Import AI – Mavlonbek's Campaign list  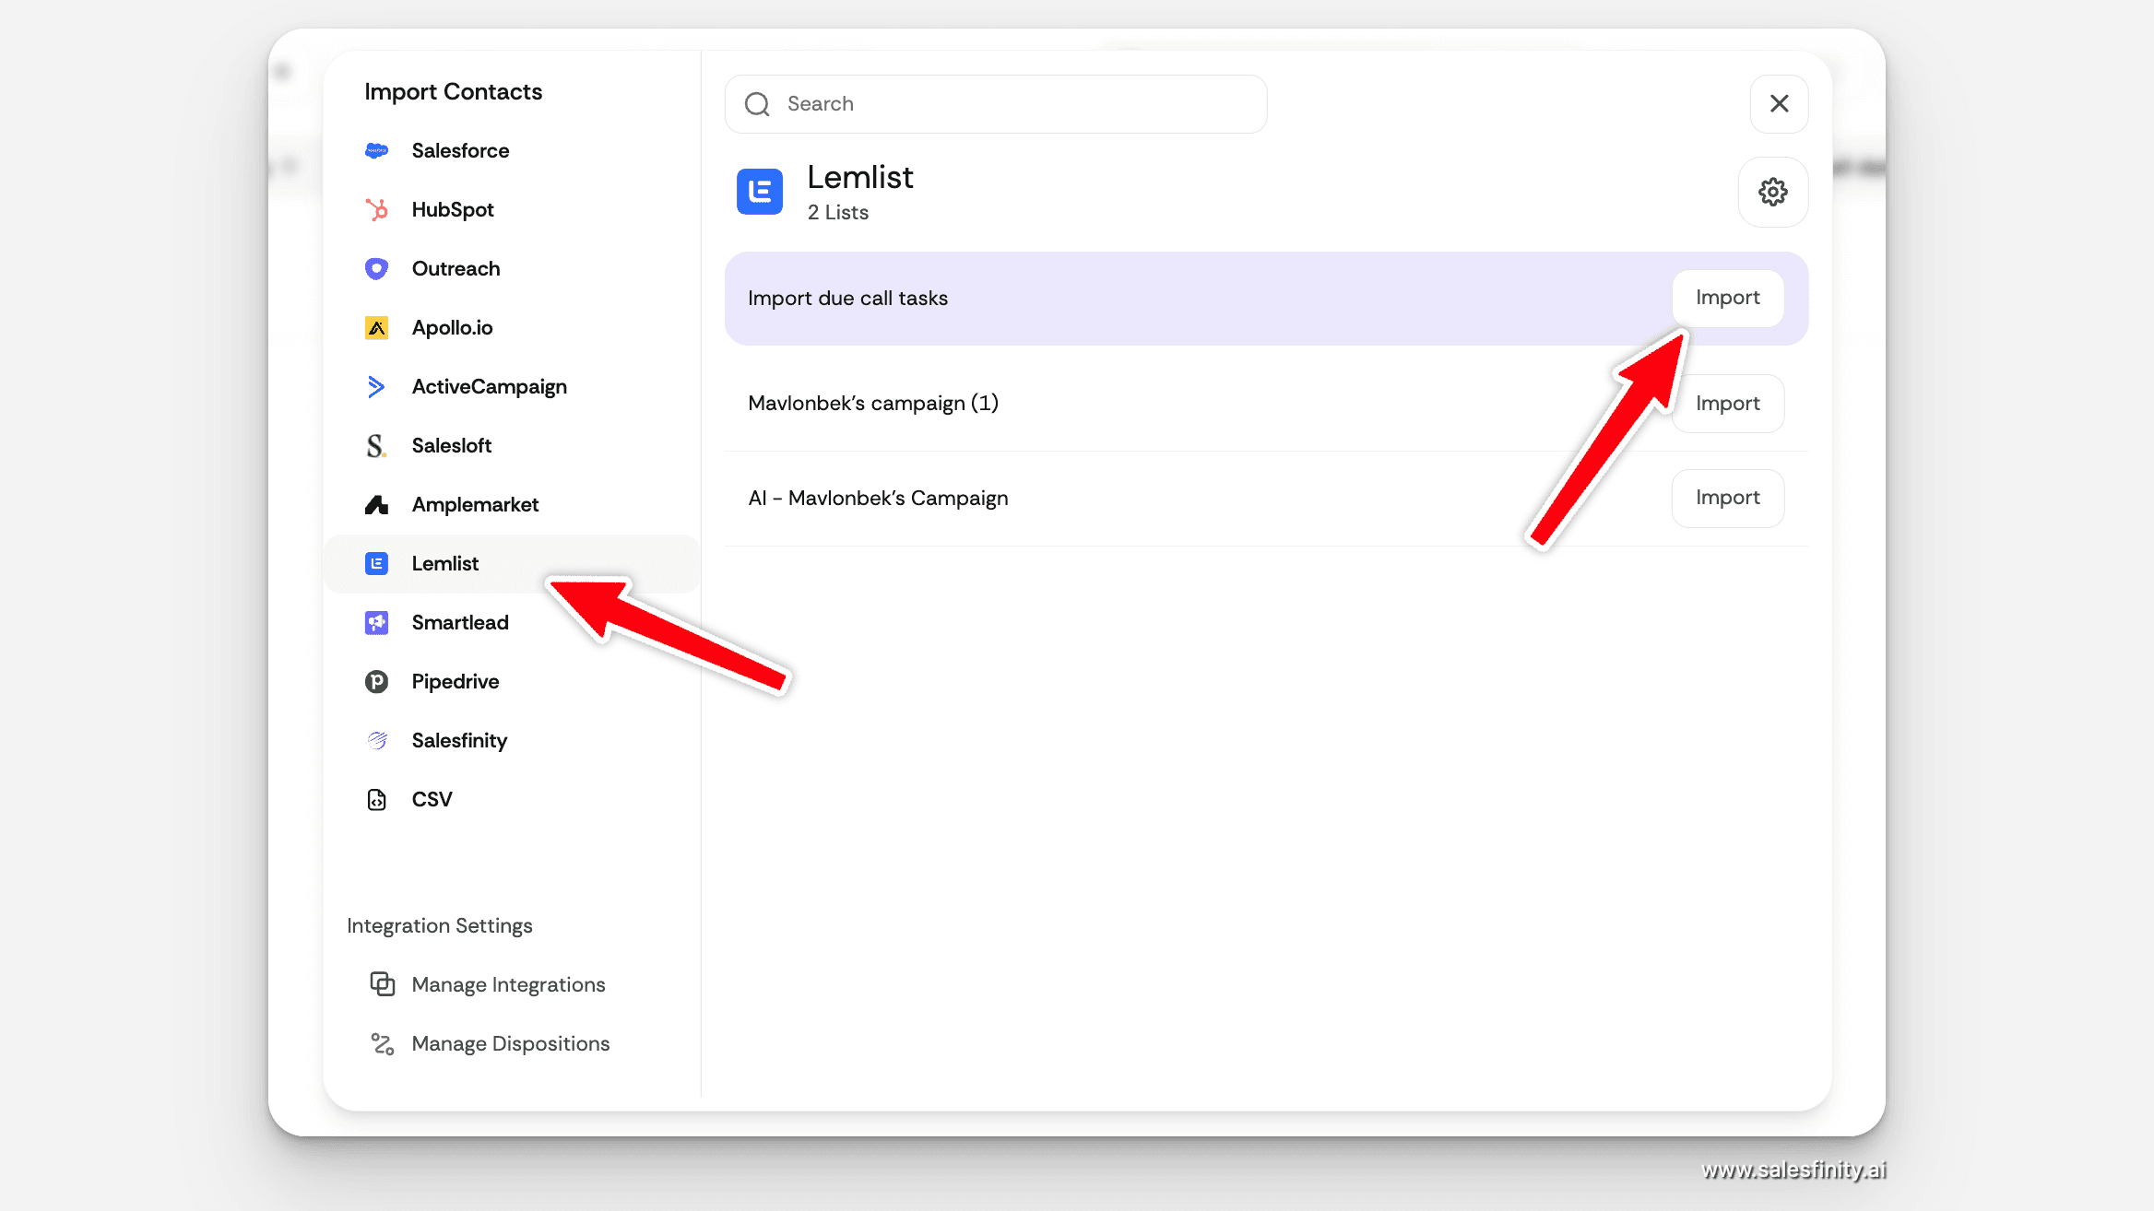pyautogui.click(x=1727, y=498)
